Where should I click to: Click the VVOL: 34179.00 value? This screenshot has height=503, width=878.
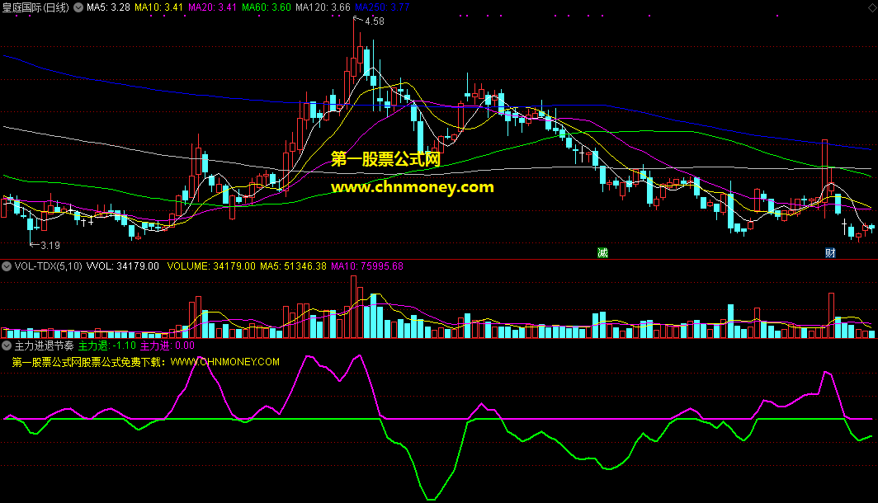click(123, 266)
